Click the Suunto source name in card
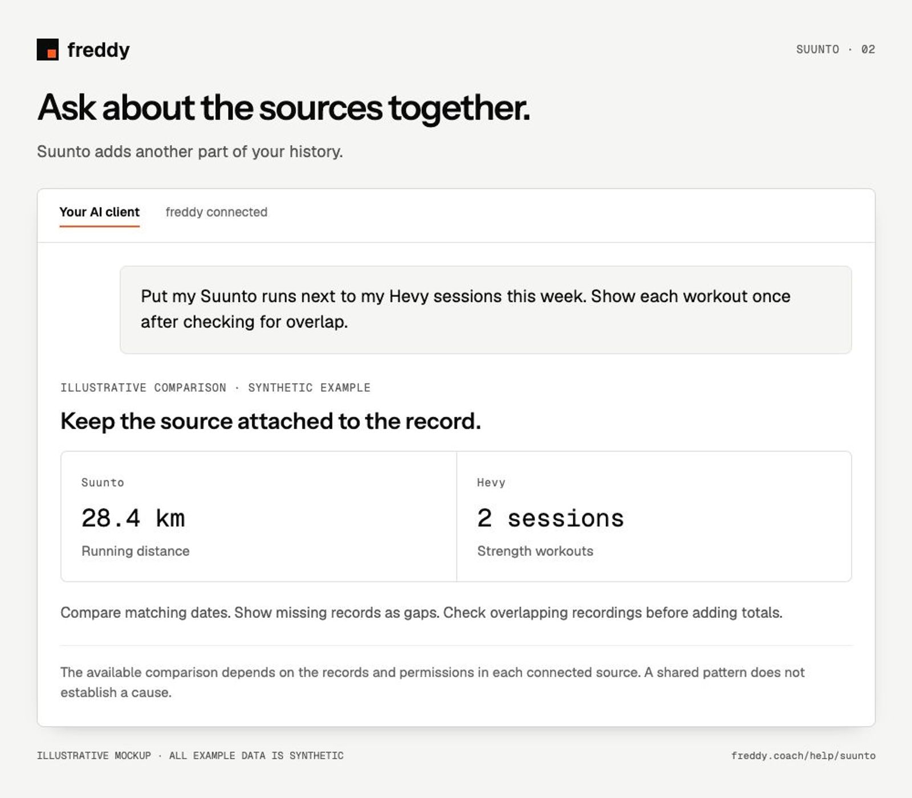The width and height of the screenshot is (912, 798). point(103,482)
